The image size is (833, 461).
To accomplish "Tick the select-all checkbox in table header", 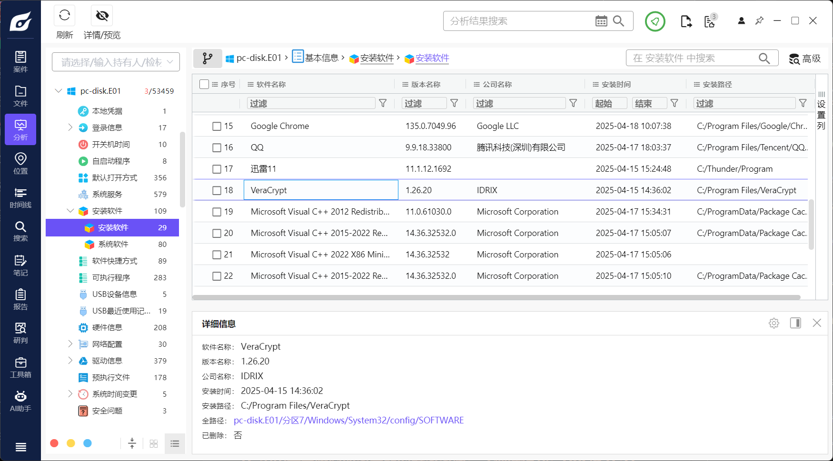I will [x=204, y=84].
